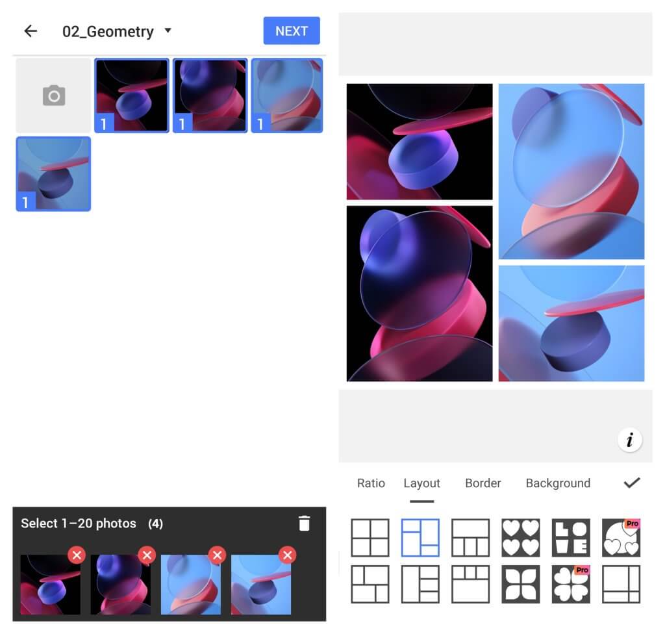The image size is (665, 634).
Task: Choose the LOVE letters layout
Action: pos(571,538)
